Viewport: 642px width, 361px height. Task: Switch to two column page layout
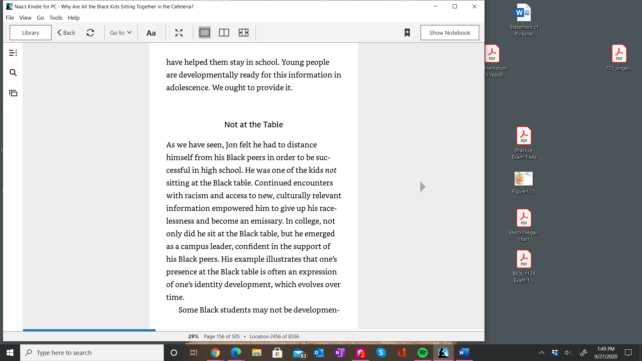[224, 33]
